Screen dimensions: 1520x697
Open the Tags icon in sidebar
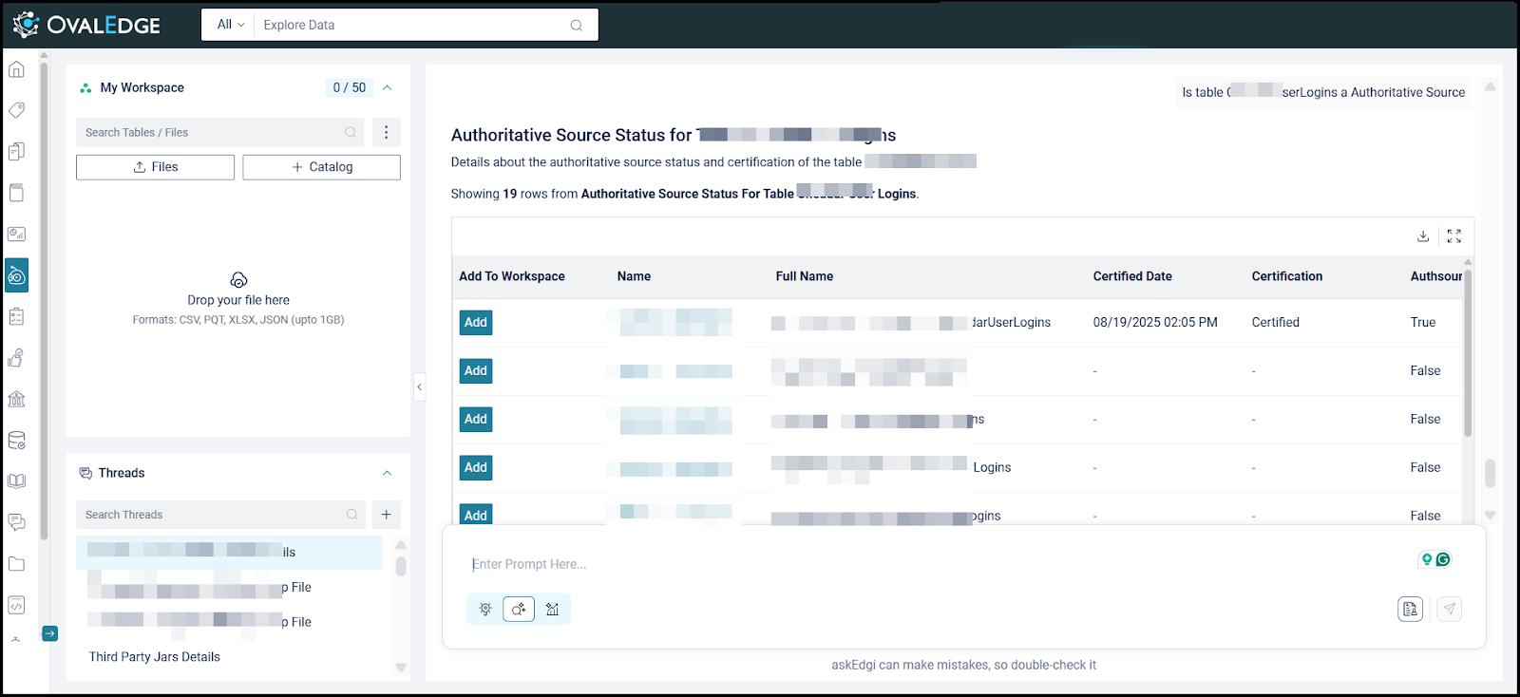pos(16,110)
